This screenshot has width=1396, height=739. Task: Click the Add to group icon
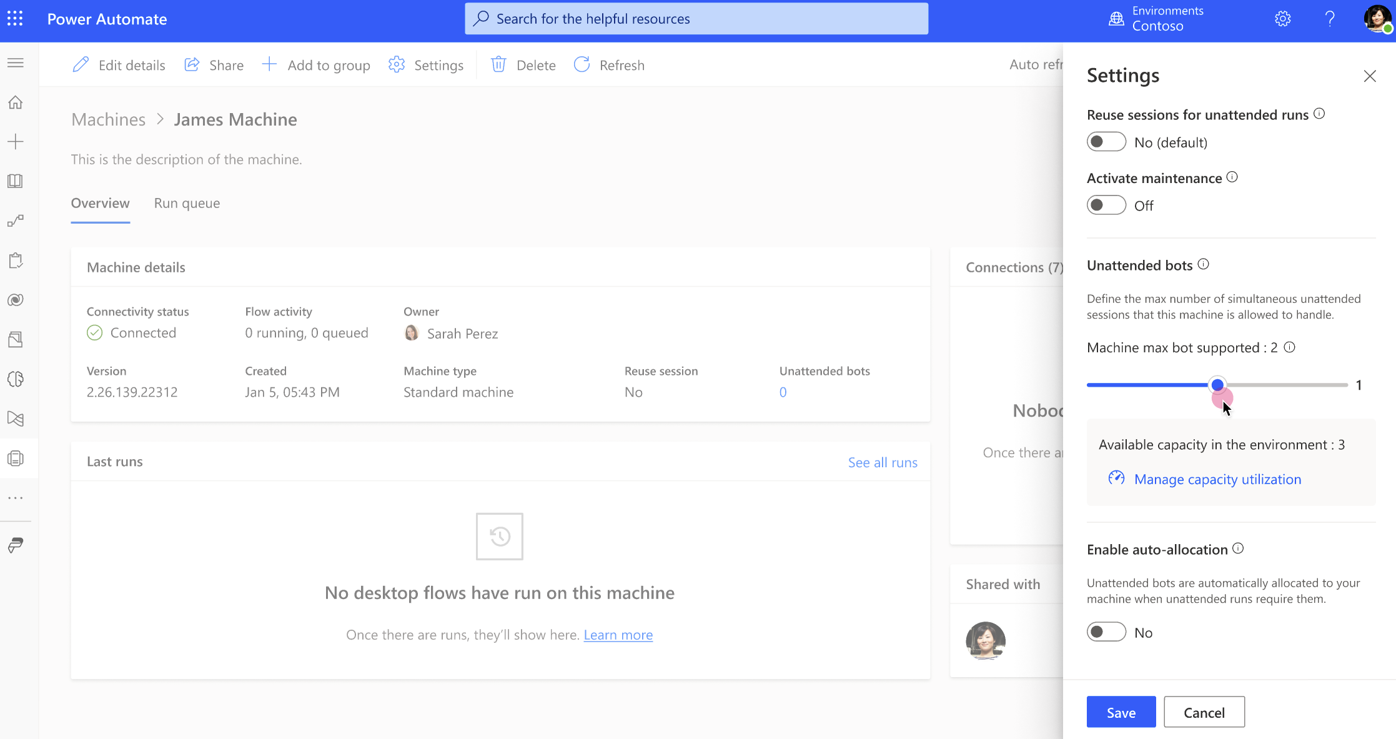[270, 65]
